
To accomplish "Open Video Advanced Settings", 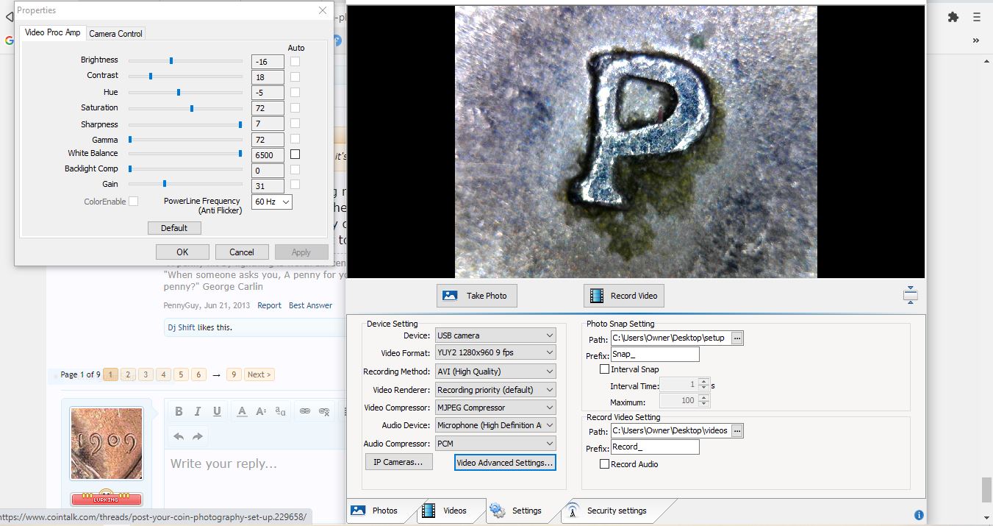I will (x=505, y=463).
